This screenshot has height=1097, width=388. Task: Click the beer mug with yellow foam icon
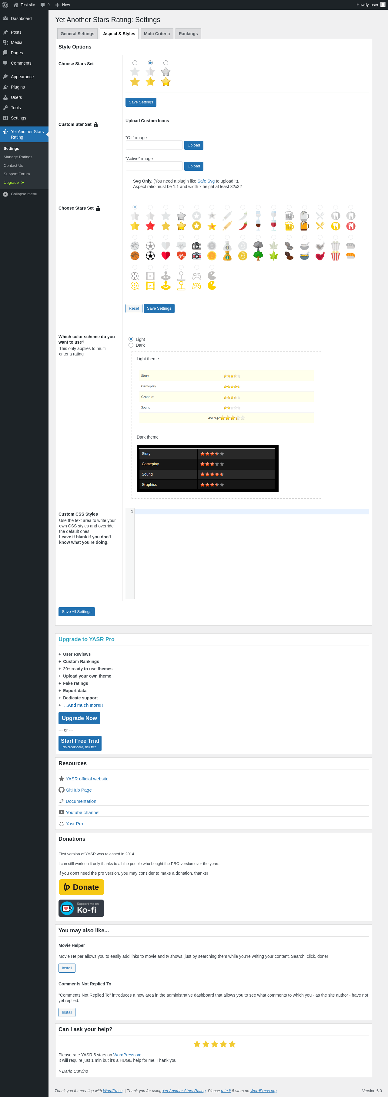[x=289, y=226]
